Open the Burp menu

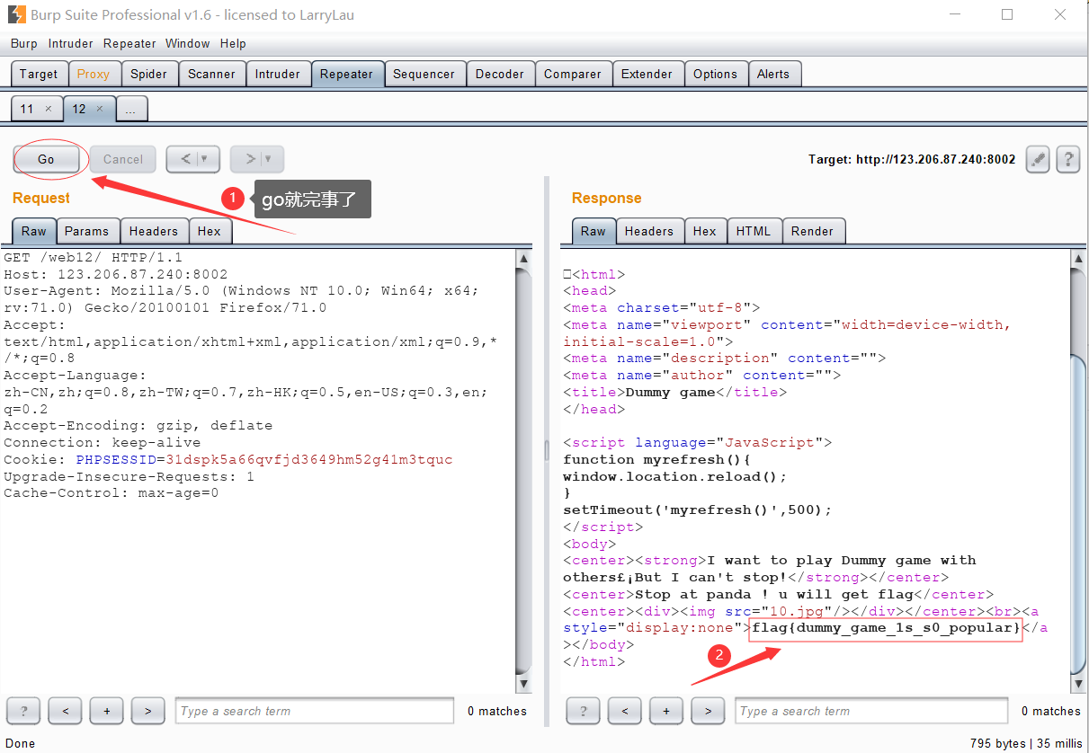[24, 43]
